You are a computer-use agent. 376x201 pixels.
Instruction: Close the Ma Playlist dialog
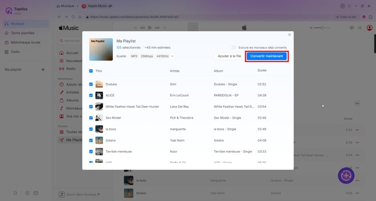289,35
